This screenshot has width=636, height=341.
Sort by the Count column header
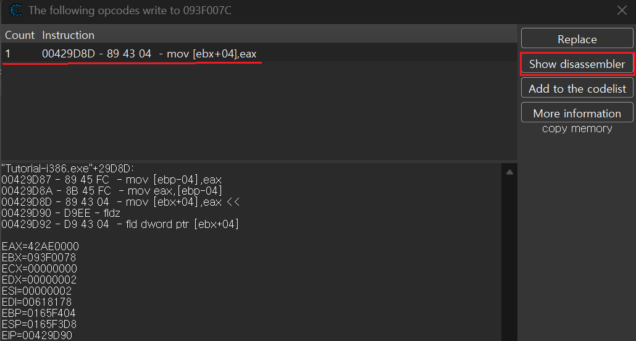[x=20, y=35]
